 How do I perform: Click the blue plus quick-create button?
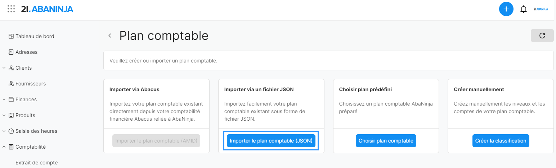[x=506, y=9]
